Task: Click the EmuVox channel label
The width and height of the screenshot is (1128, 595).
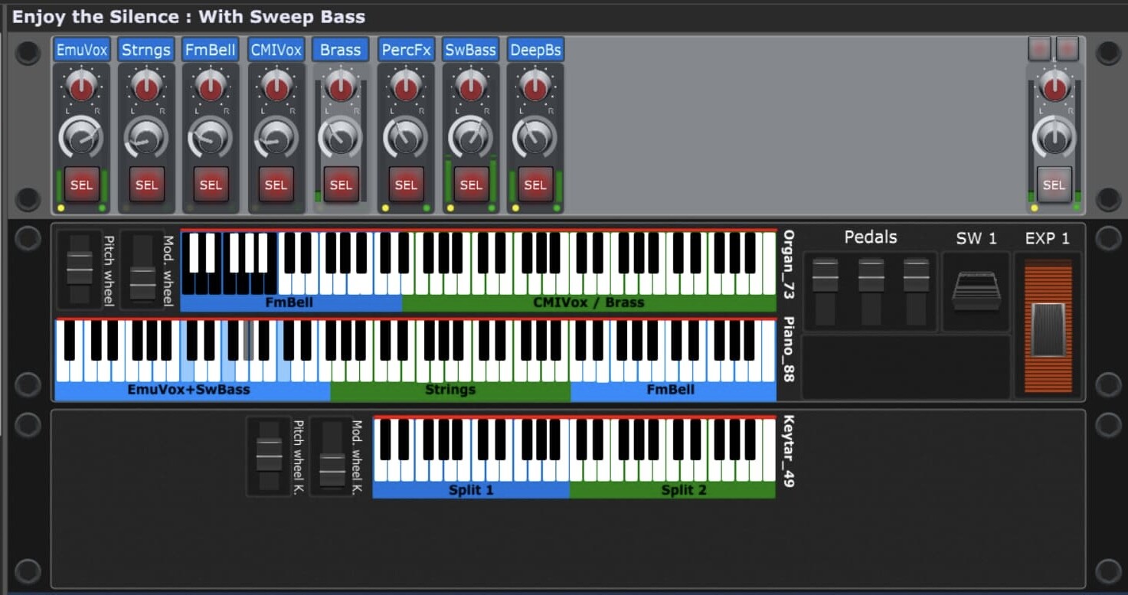Action: [x=81, y=50]
